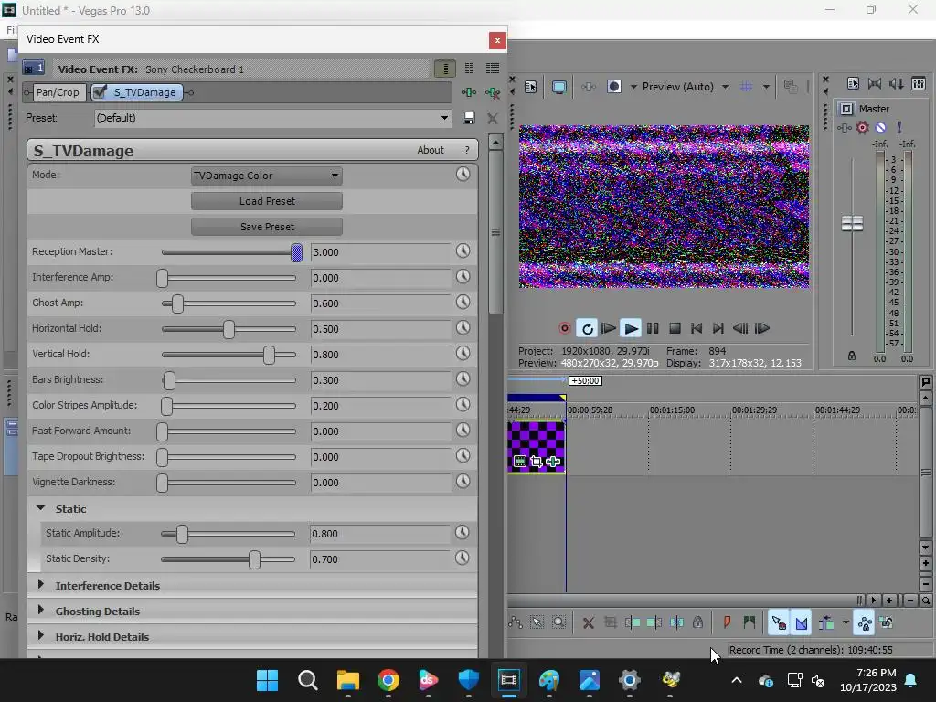Toggle animation for Vertical Hold parameter

tap(463, 354)
